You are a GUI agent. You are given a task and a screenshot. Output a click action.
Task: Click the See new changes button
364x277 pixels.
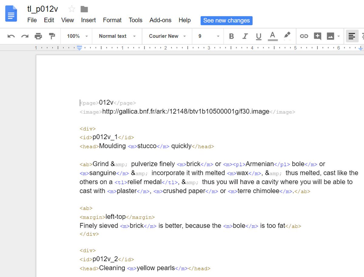pyautogui.click(x=227, y=21)
